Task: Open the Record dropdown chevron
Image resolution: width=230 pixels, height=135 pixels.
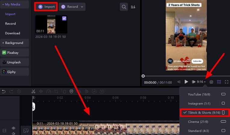Action: (82, 7)
